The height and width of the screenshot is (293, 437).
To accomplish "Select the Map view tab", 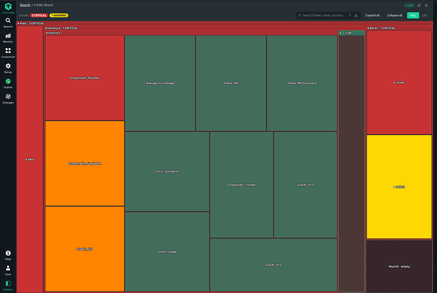I will click(x=413, y=15).
